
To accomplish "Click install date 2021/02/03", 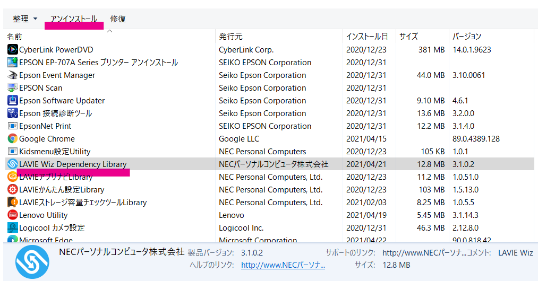I will (366, 202).
